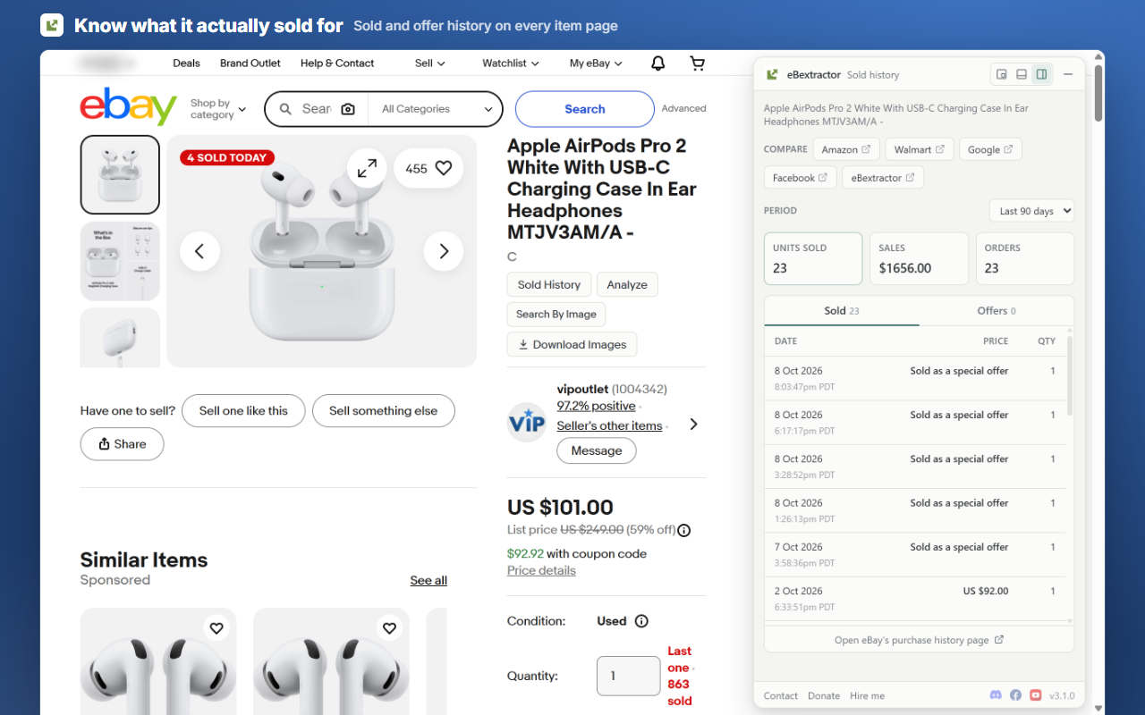
Task: Open the Deals menu link
Action: pos(186,63)
